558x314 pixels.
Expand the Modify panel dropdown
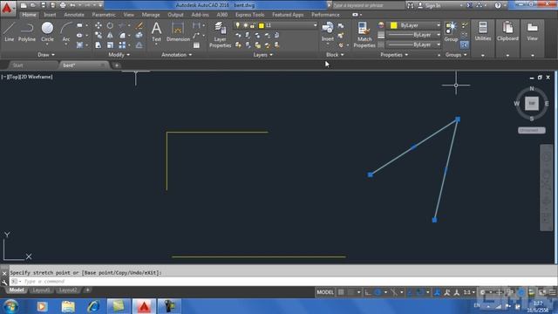pos(119,55)
